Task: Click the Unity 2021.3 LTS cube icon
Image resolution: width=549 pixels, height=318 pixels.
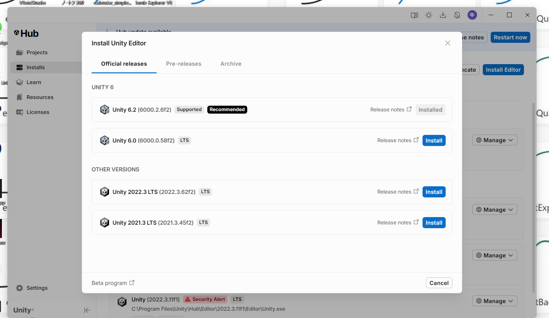Action: pyautogui.click(x=105, y=222)
